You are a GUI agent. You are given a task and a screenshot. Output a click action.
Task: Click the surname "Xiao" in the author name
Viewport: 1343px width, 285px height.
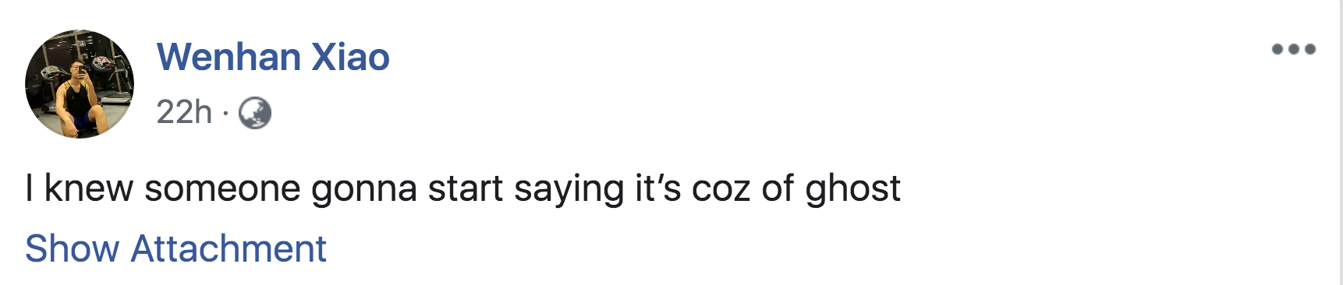351,57
